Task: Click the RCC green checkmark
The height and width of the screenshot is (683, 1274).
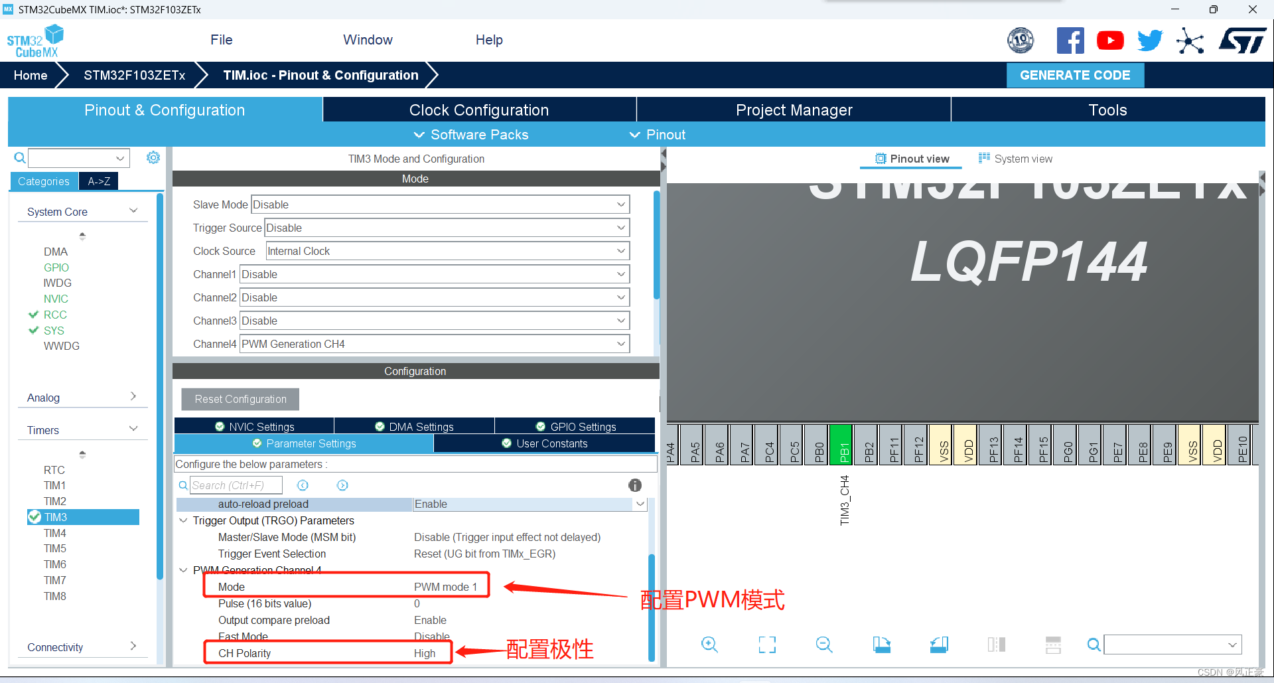Action: coord(33,315)
